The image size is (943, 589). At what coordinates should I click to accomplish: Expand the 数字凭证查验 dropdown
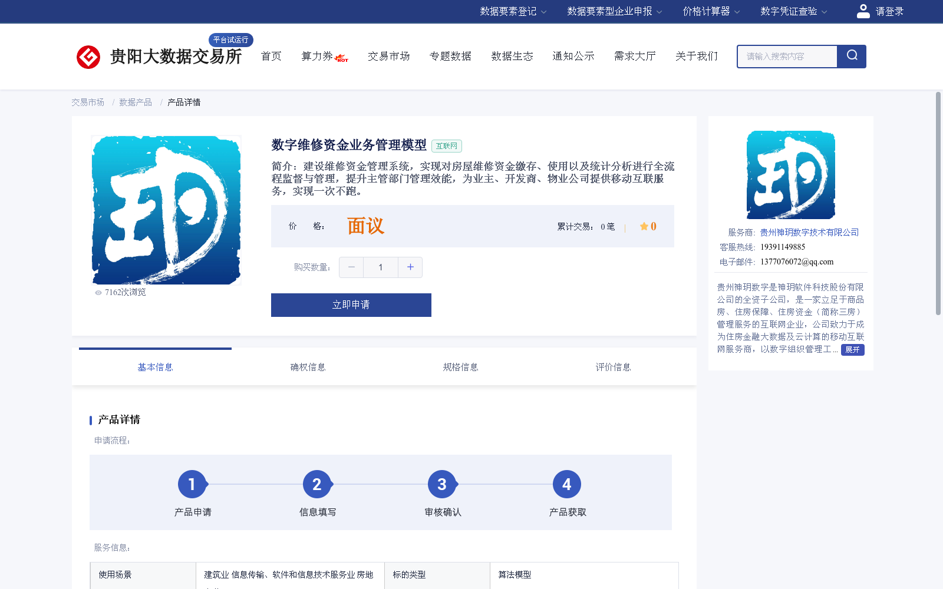[793, 11]
